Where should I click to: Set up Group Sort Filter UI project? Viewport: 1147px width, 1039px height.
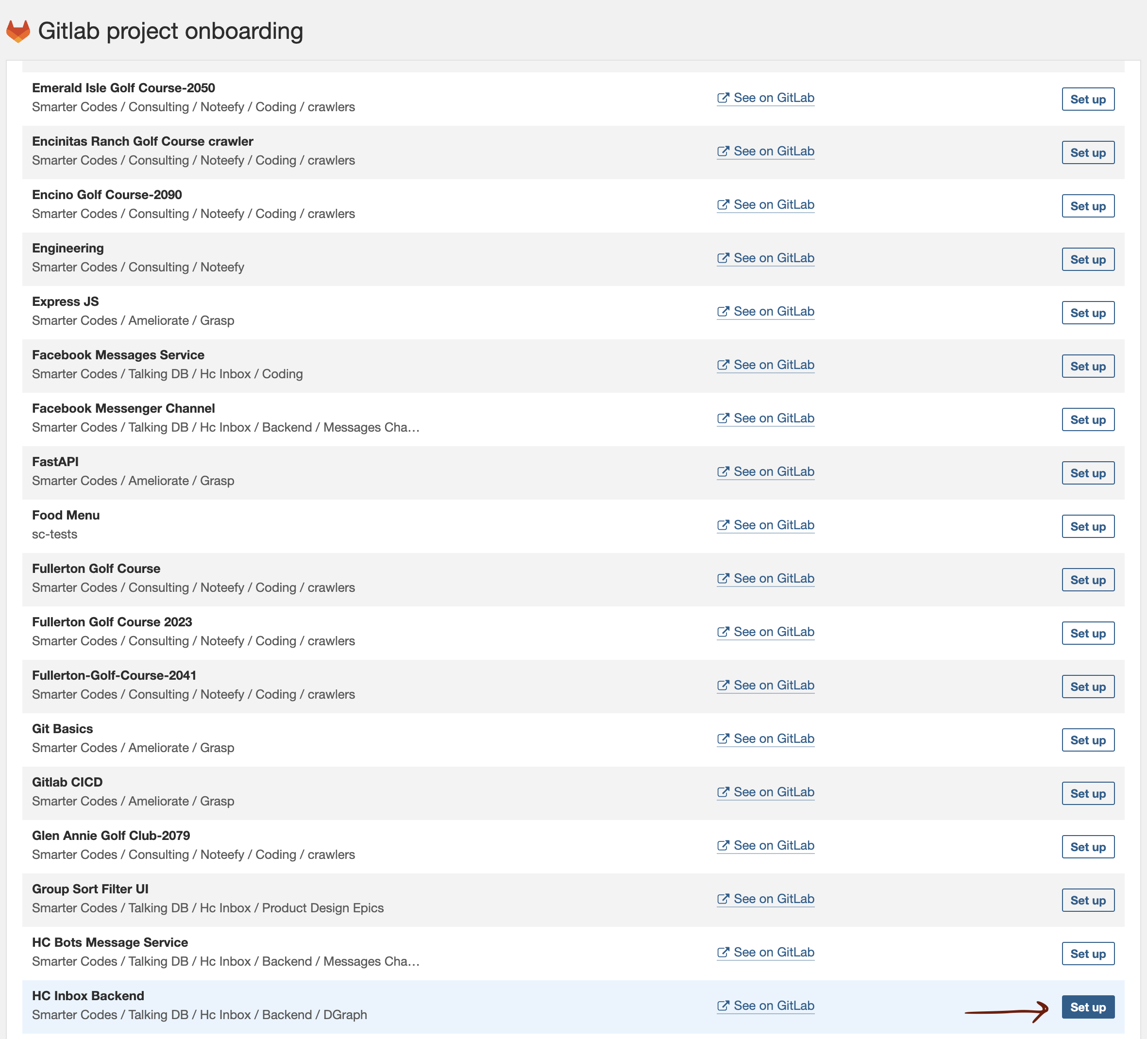coord(1087,901)
